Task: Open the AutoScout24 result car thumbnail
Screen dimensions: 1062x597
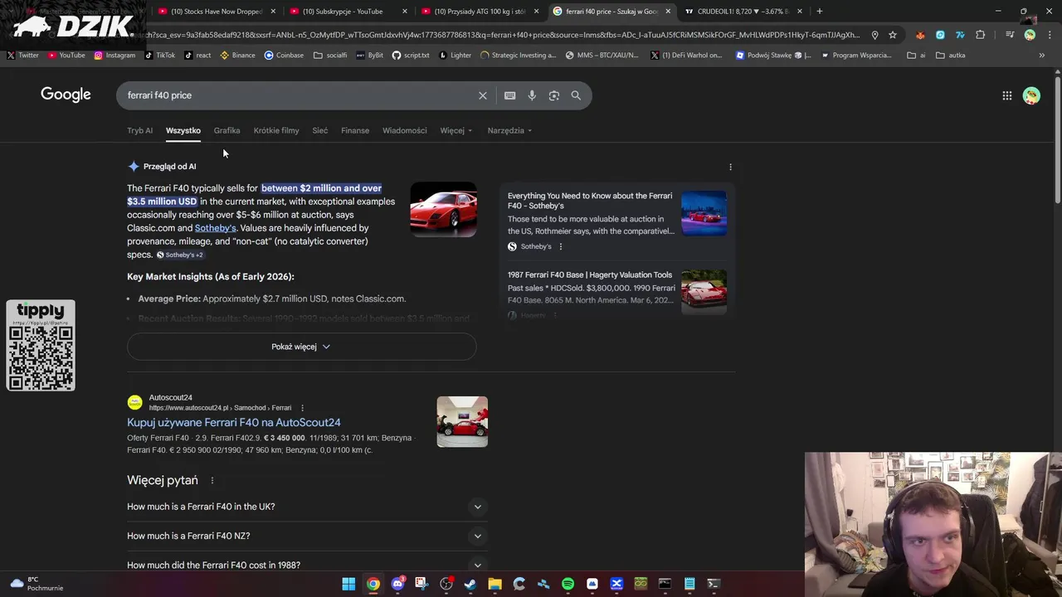Action: tap(462, 421)
